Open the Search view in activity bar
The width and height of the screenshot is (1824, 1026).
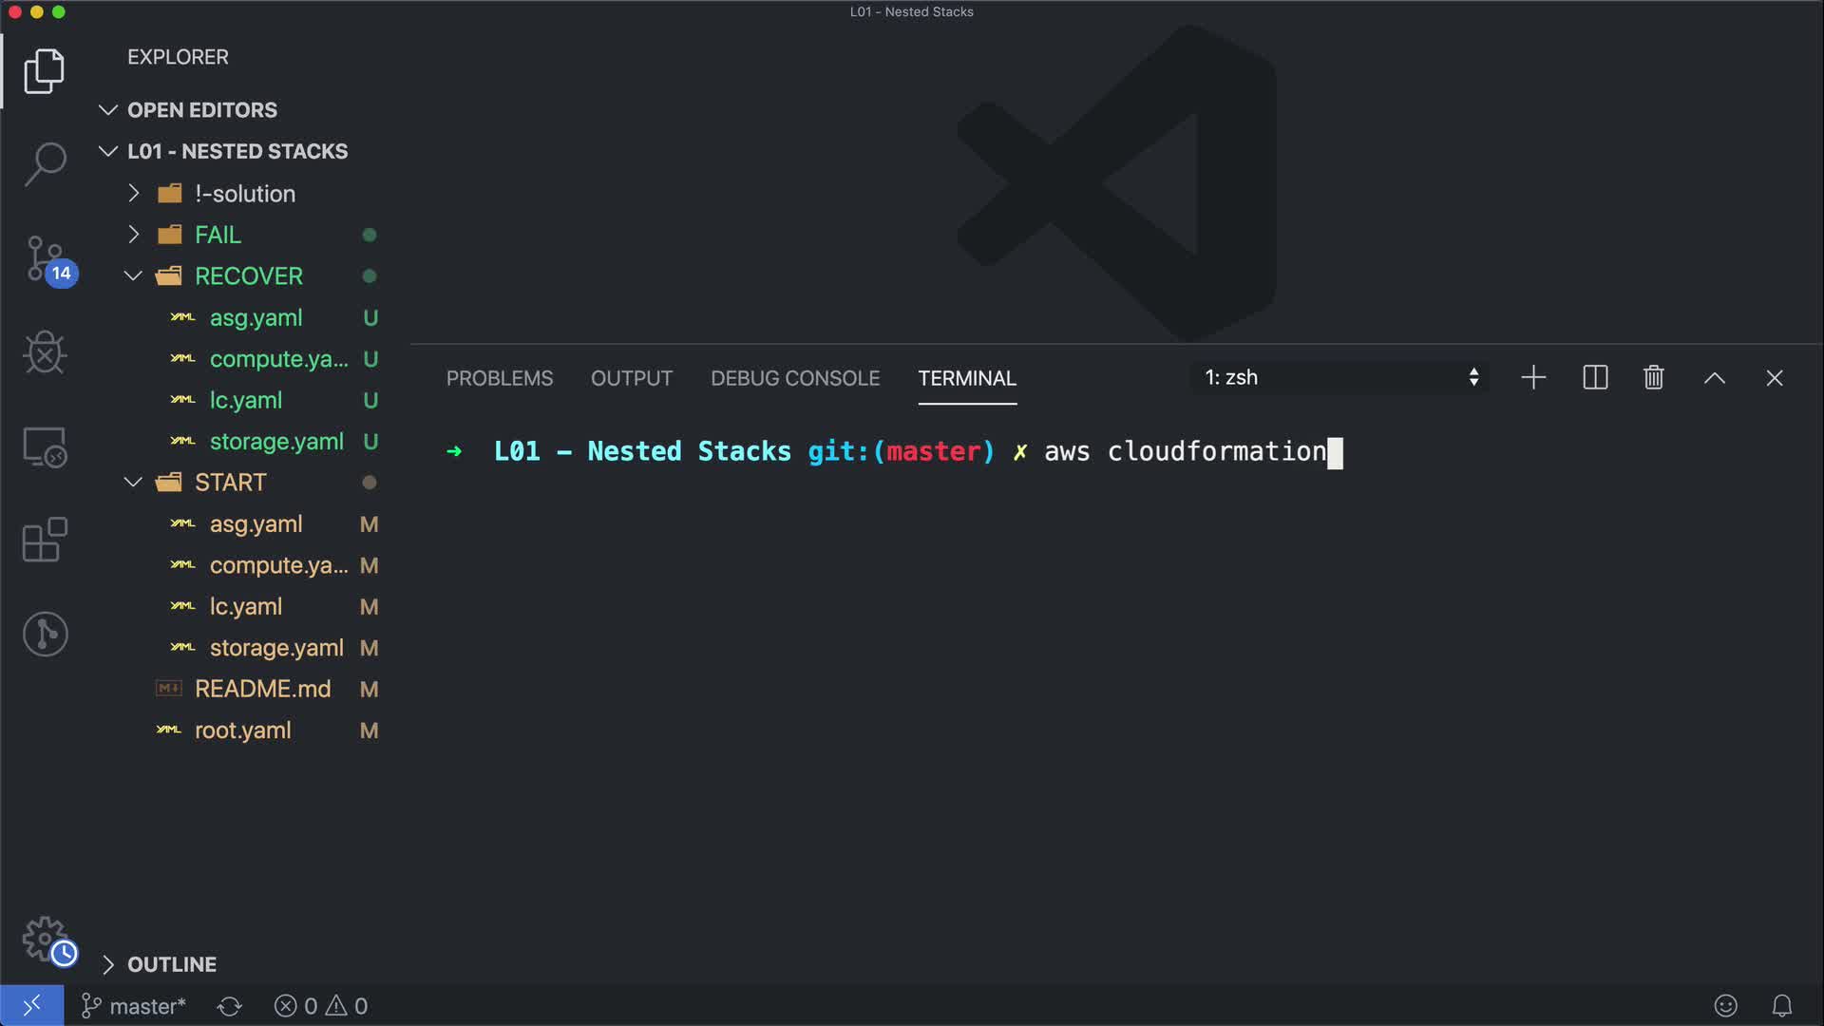(45, 163)
